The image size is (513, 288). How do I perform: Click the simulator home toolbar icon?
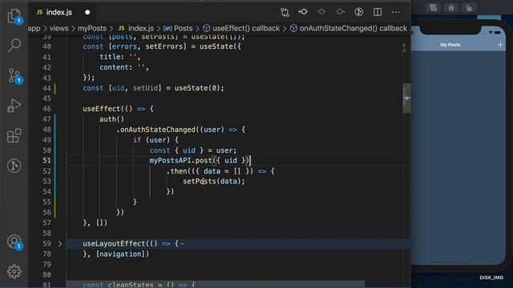pyautogui.click(x=451, y=8)
